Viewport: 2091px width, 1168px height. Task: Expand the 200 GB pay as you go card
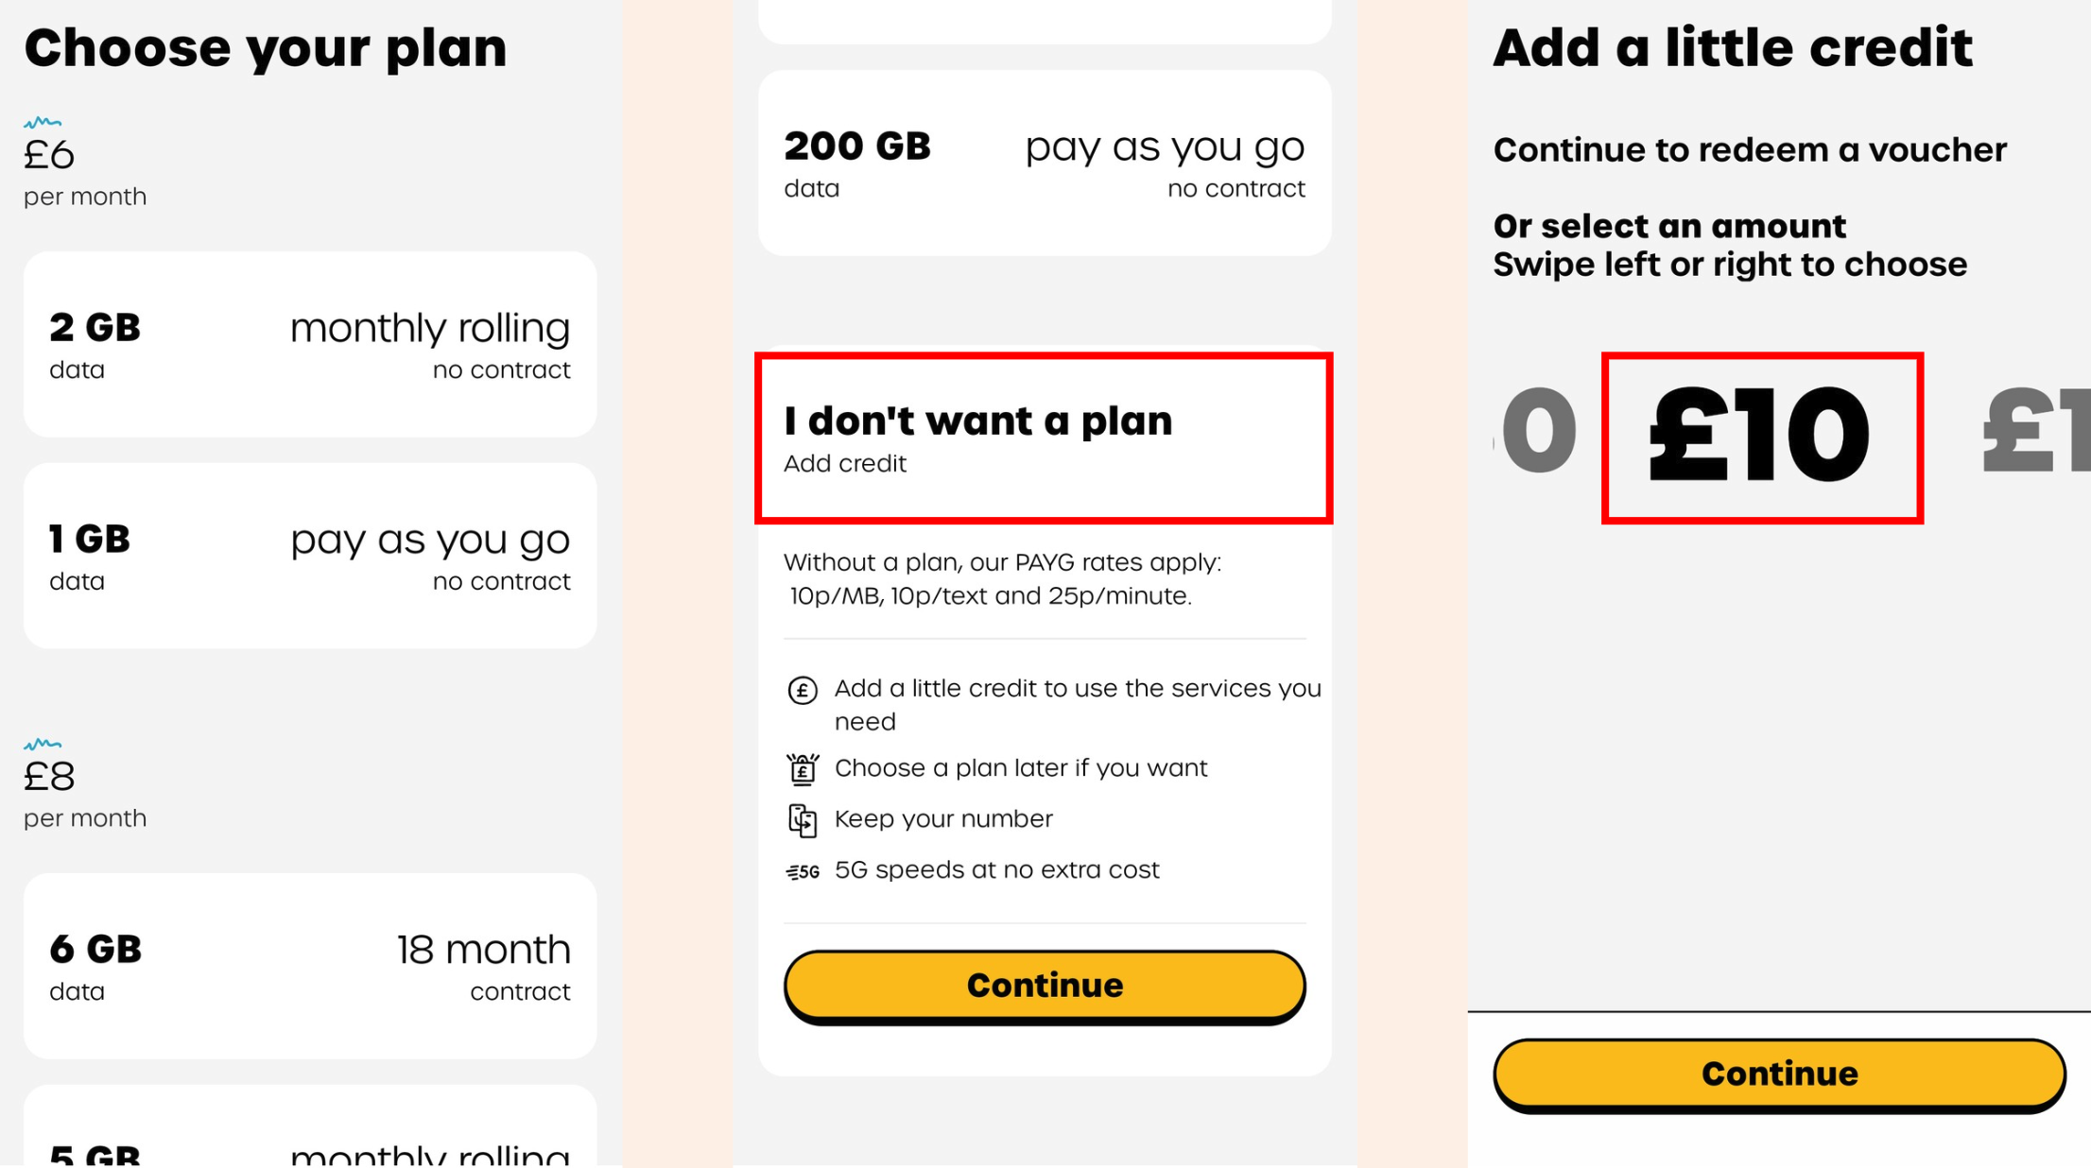click(1045, 163)
